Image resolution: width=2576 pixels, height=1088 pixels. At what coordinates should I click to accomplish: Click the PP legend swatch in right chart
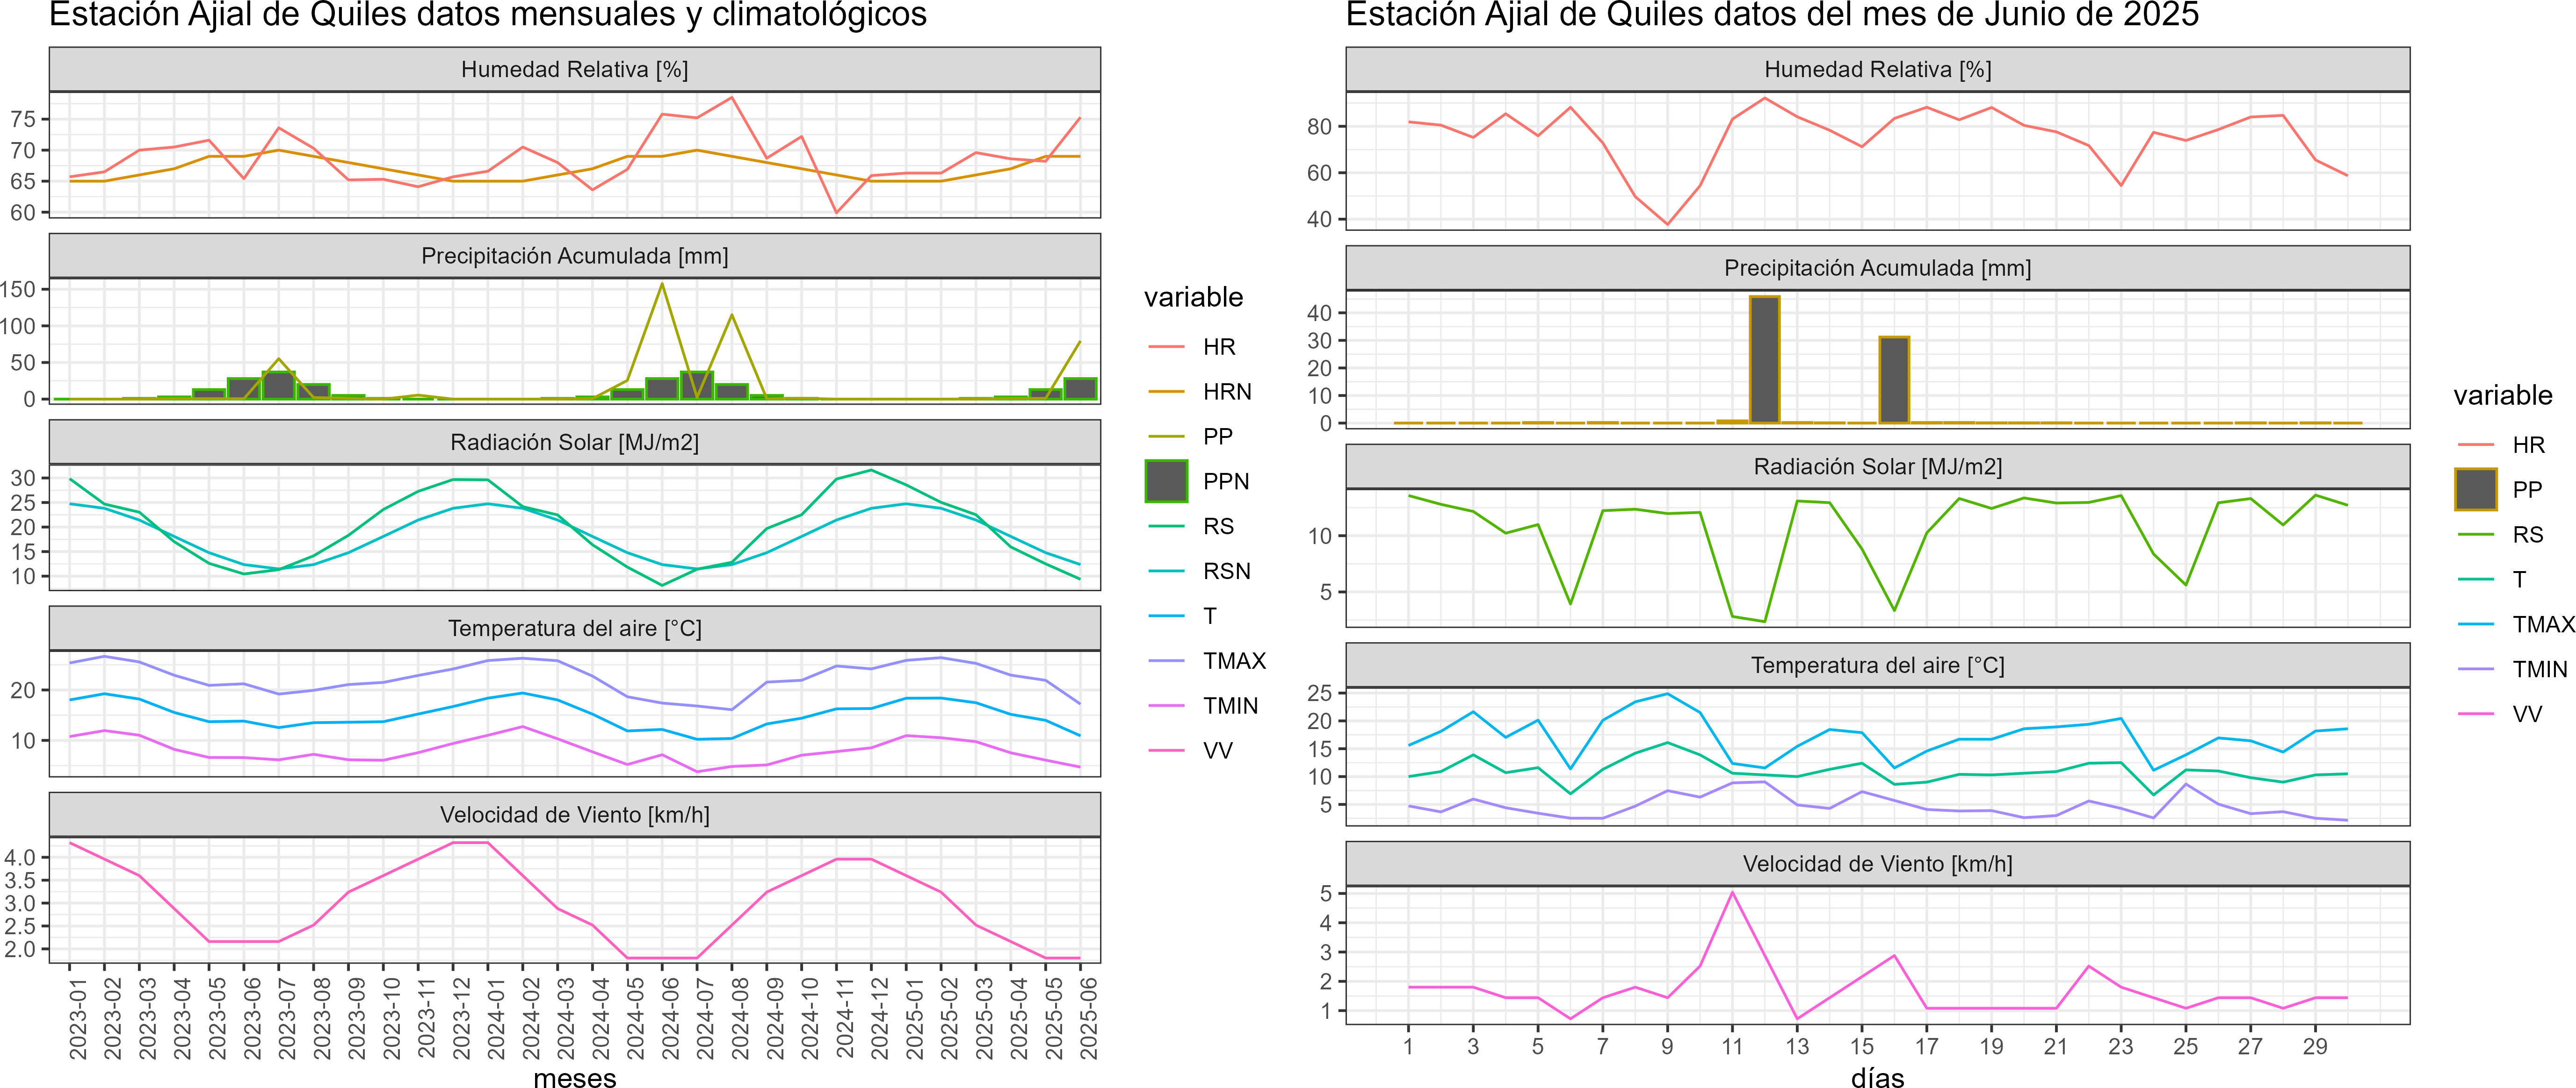pos(2475,489)
